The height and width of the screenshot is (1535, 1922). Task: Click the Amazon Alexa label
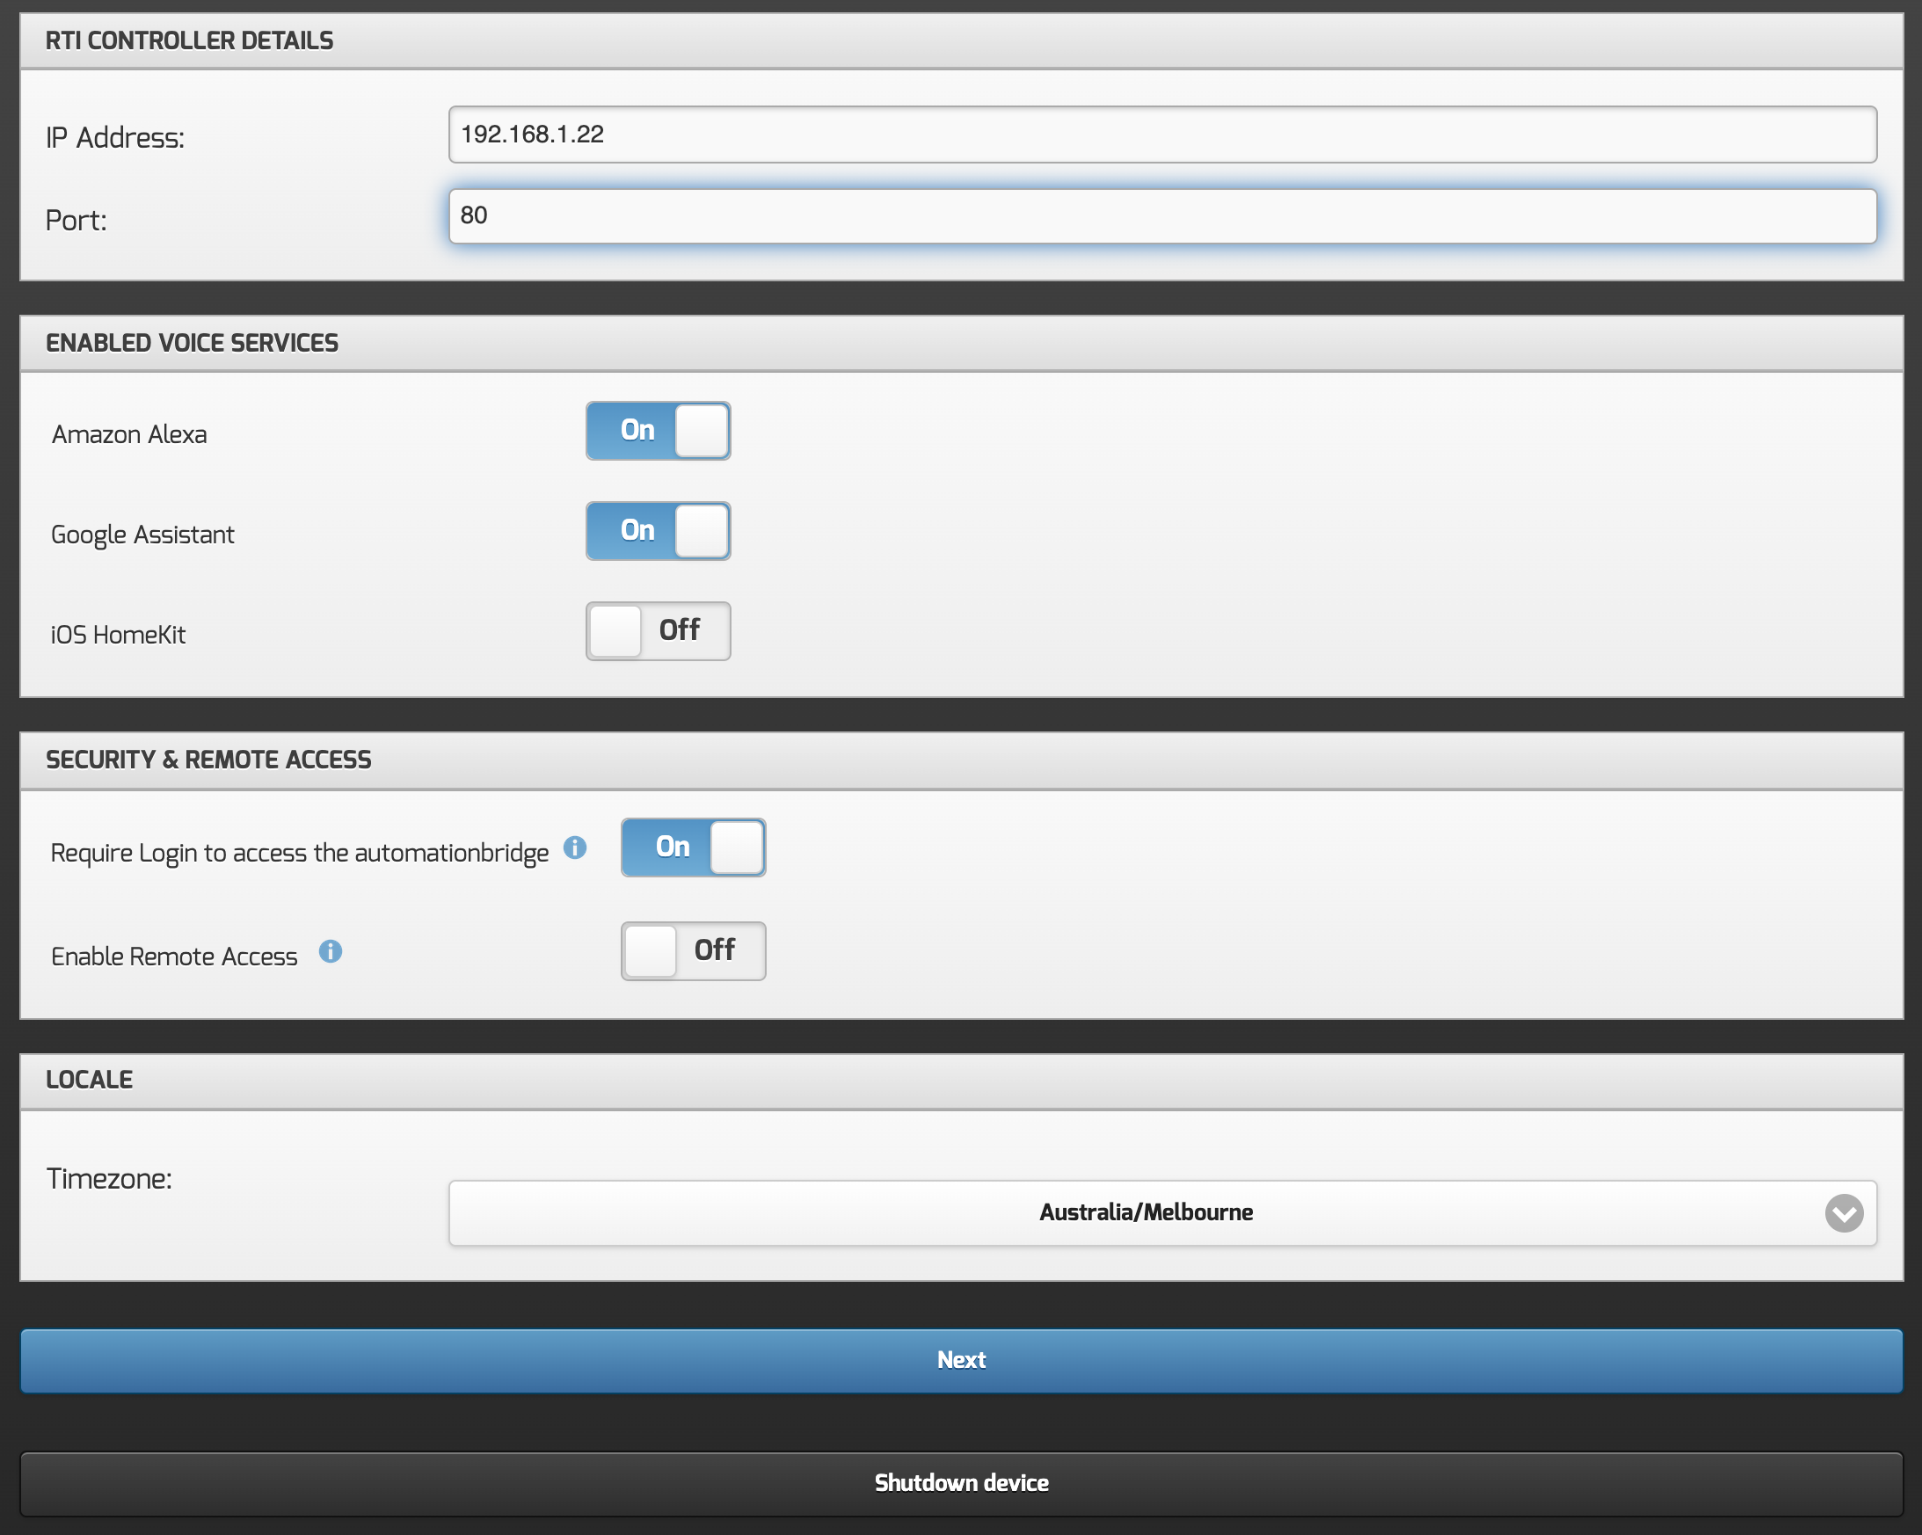[x=129, y=435]
